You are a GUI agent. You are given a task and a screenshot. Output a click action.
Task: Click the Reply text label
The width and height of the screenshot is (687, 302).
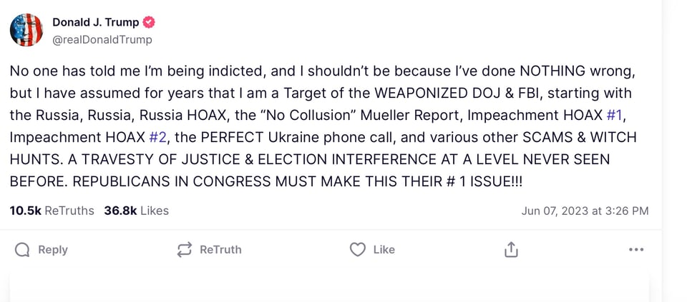pyautogui.click(x=53, y=249)
